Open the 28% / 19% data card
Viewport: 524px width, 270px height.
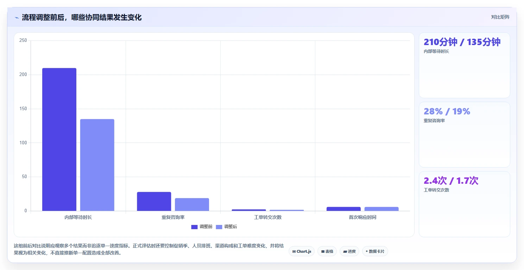point(464,134)
